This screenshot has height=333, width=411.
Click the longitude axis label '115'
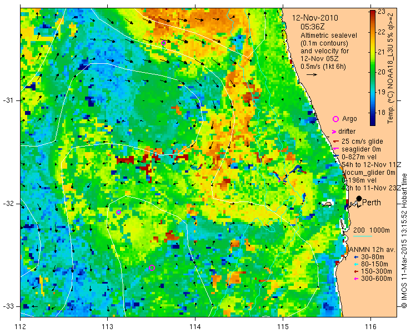point(283,327)
